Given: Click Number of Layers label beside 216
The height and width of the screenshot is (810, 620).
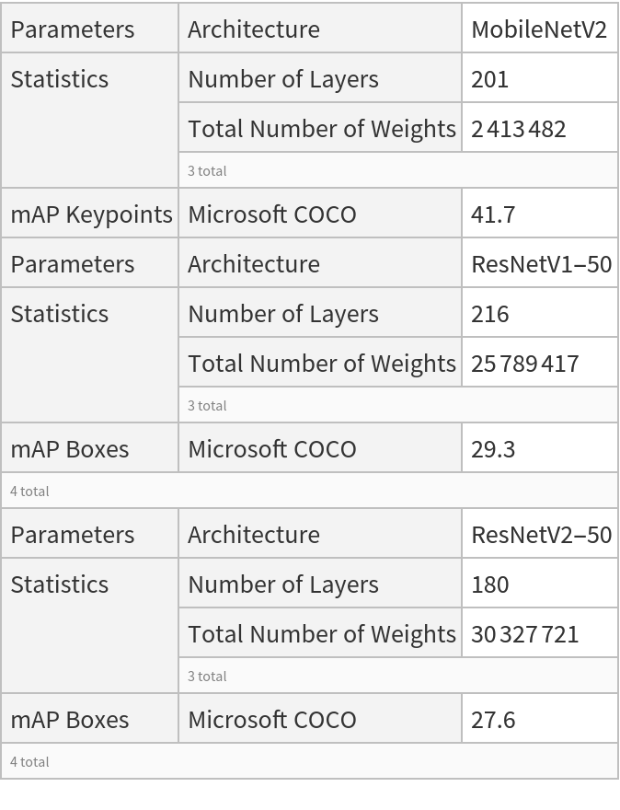Looking at the screenshot, I should point(283,314).
